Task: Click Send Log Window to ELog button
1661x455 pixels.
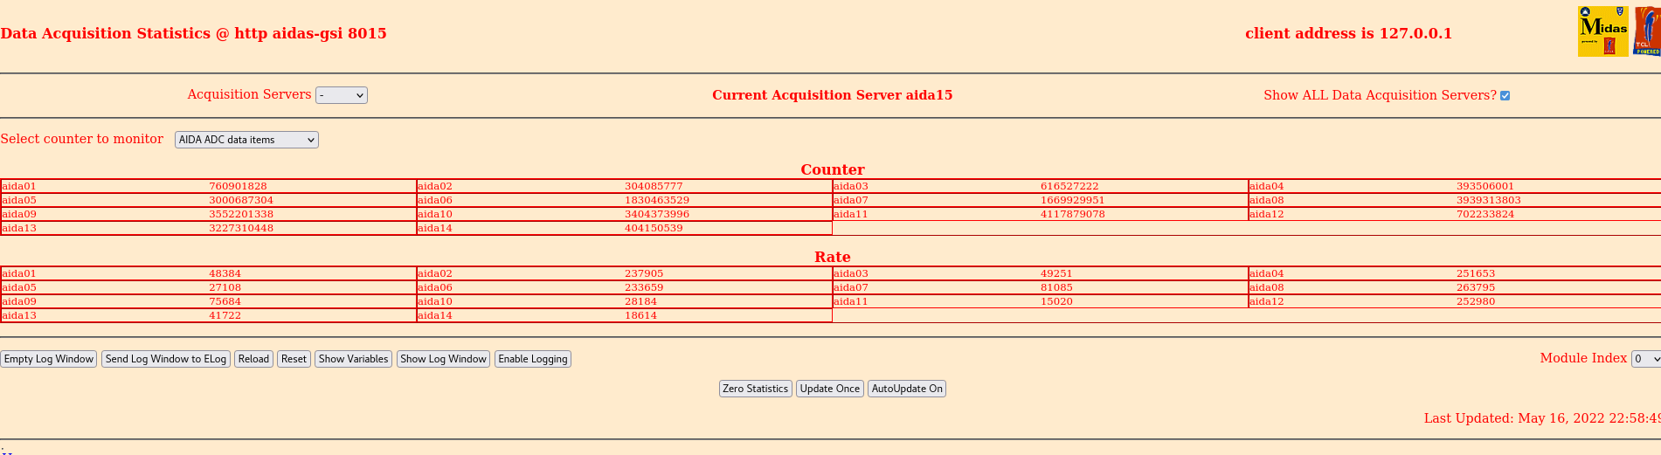Action: [x=166, y=359]
